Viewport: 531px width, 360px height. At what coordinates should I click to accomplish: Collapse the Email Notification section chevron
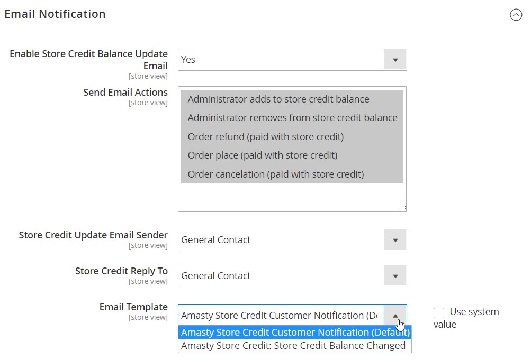(x=516, y=15)
